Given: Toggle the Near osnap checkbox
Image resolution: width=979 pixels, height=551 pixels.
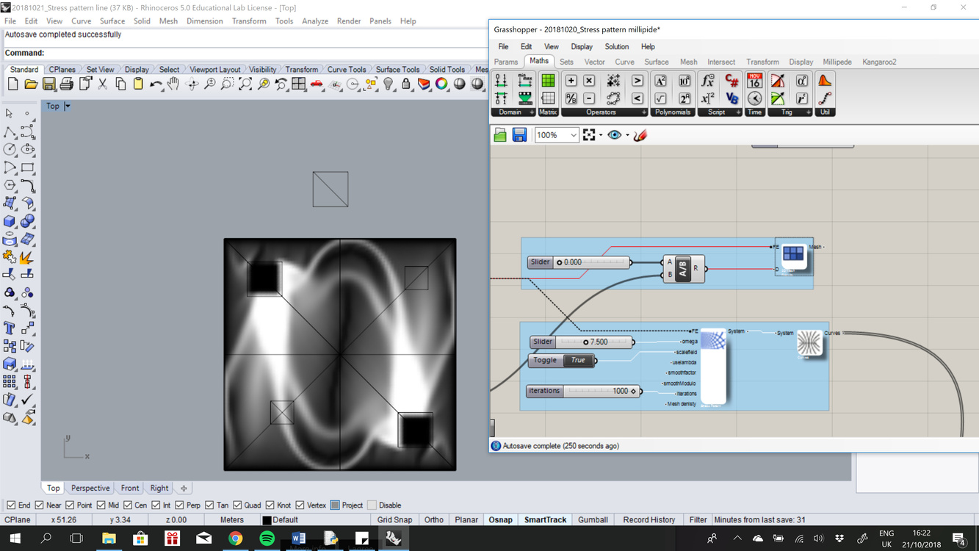Looking at the screenshot, I should pyautogui.click(x=40, y=505).
